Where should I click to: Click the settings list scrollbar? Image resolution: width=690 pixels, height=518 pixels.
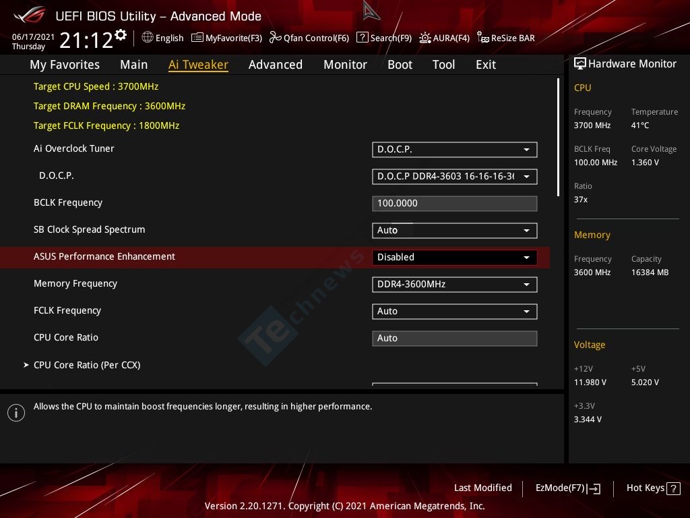click(x=558, y=137)
